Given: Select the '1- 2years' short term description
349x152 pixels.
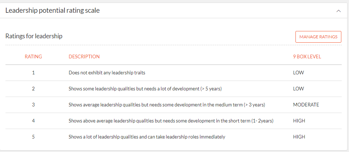Looking at the screenshot, I should [171, 121].
